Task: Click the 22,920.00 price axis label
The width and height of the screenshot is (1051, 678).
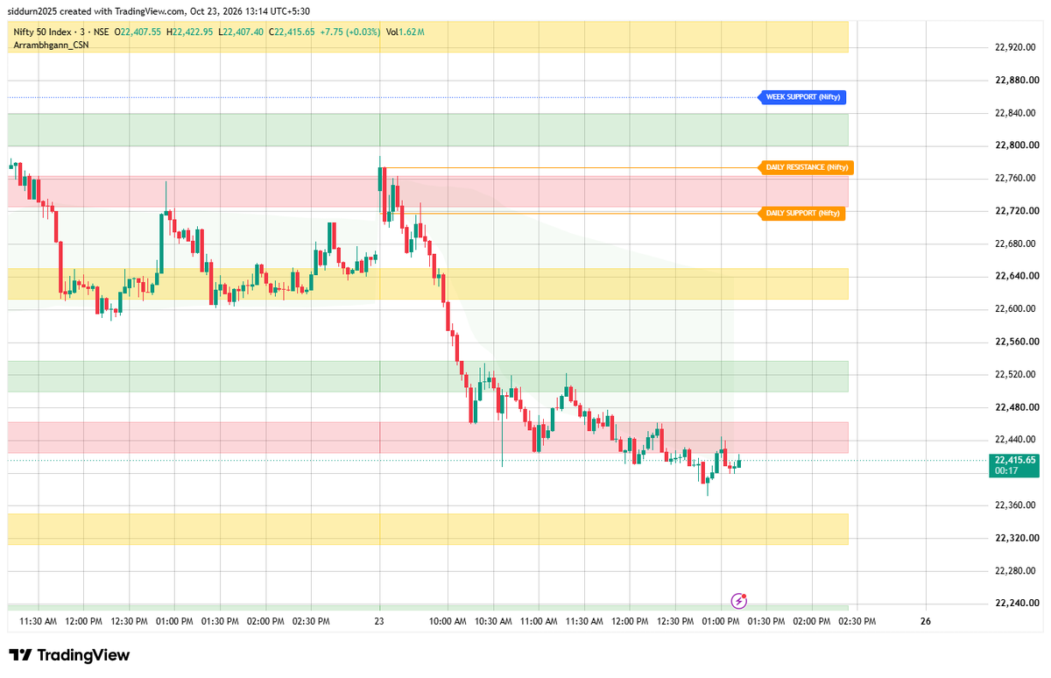Action: [x=1017, y=47]
